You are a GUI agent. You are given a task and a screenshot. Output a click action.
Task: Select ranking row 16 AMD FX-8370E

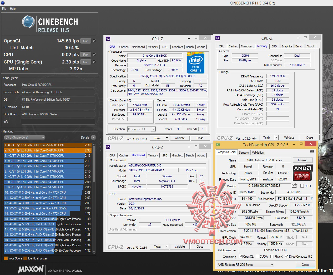coord(47,224)
